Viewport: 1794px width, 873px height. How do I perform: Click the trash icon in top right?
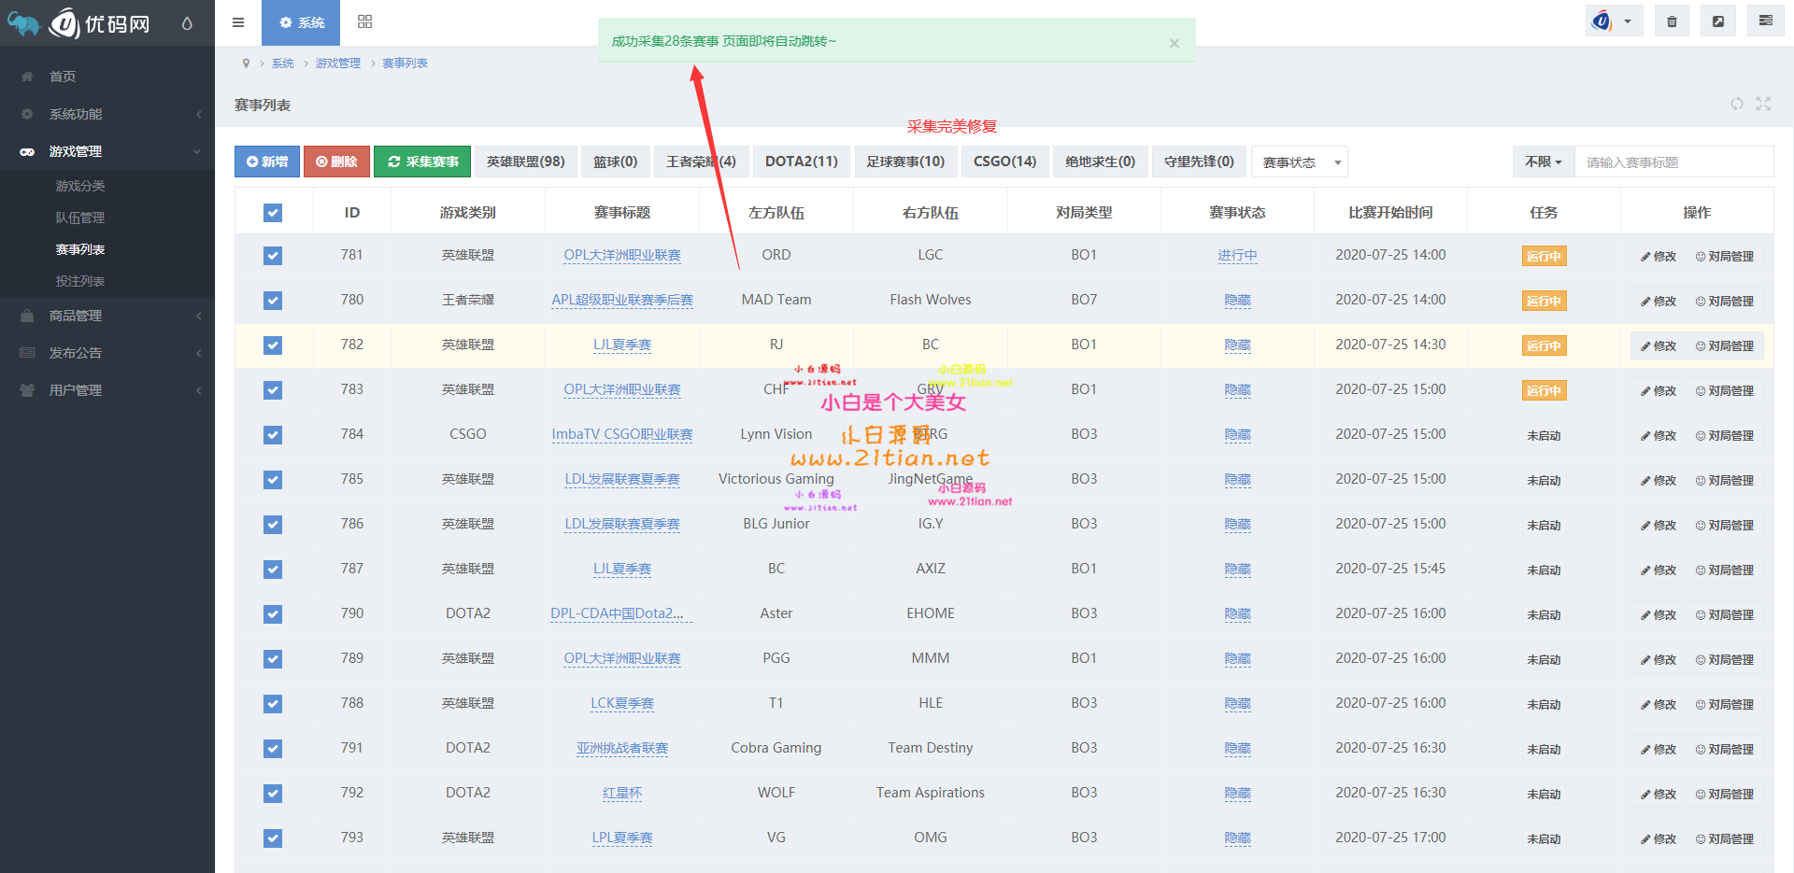click(x=1672, y=21)
